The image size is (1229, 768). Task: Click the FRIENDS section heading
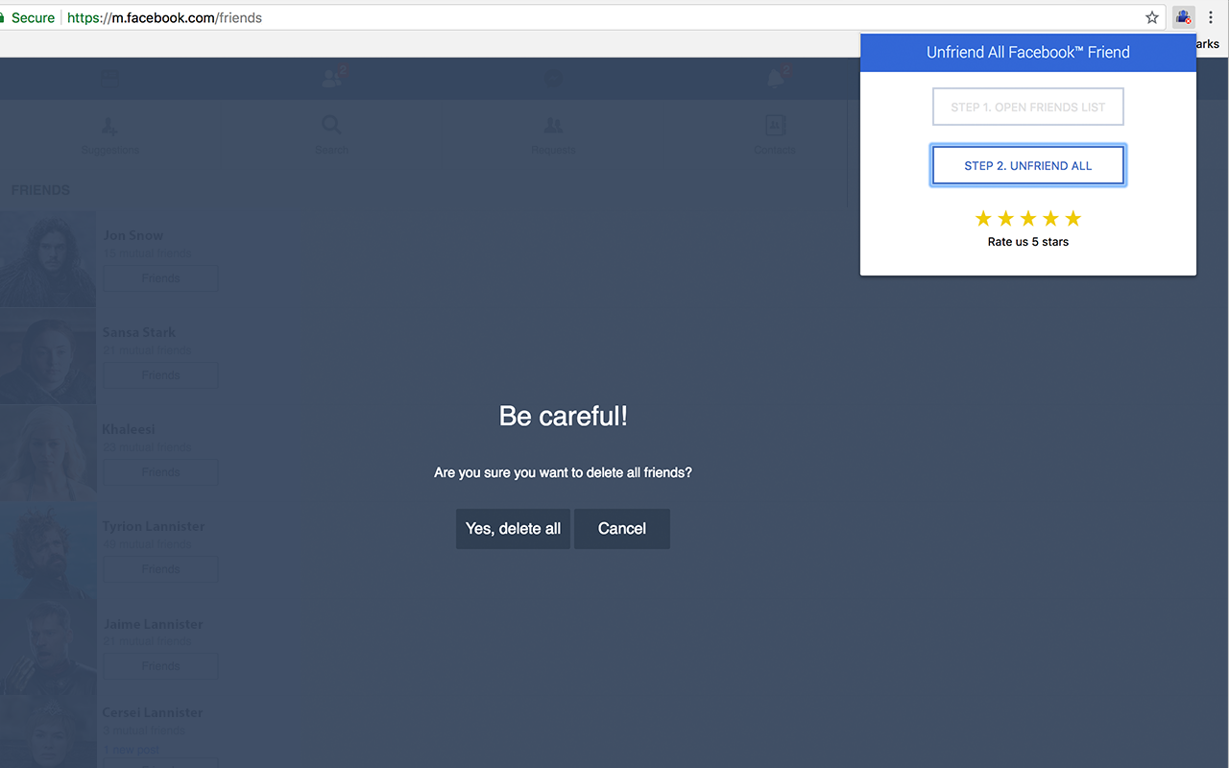(40, 190)
